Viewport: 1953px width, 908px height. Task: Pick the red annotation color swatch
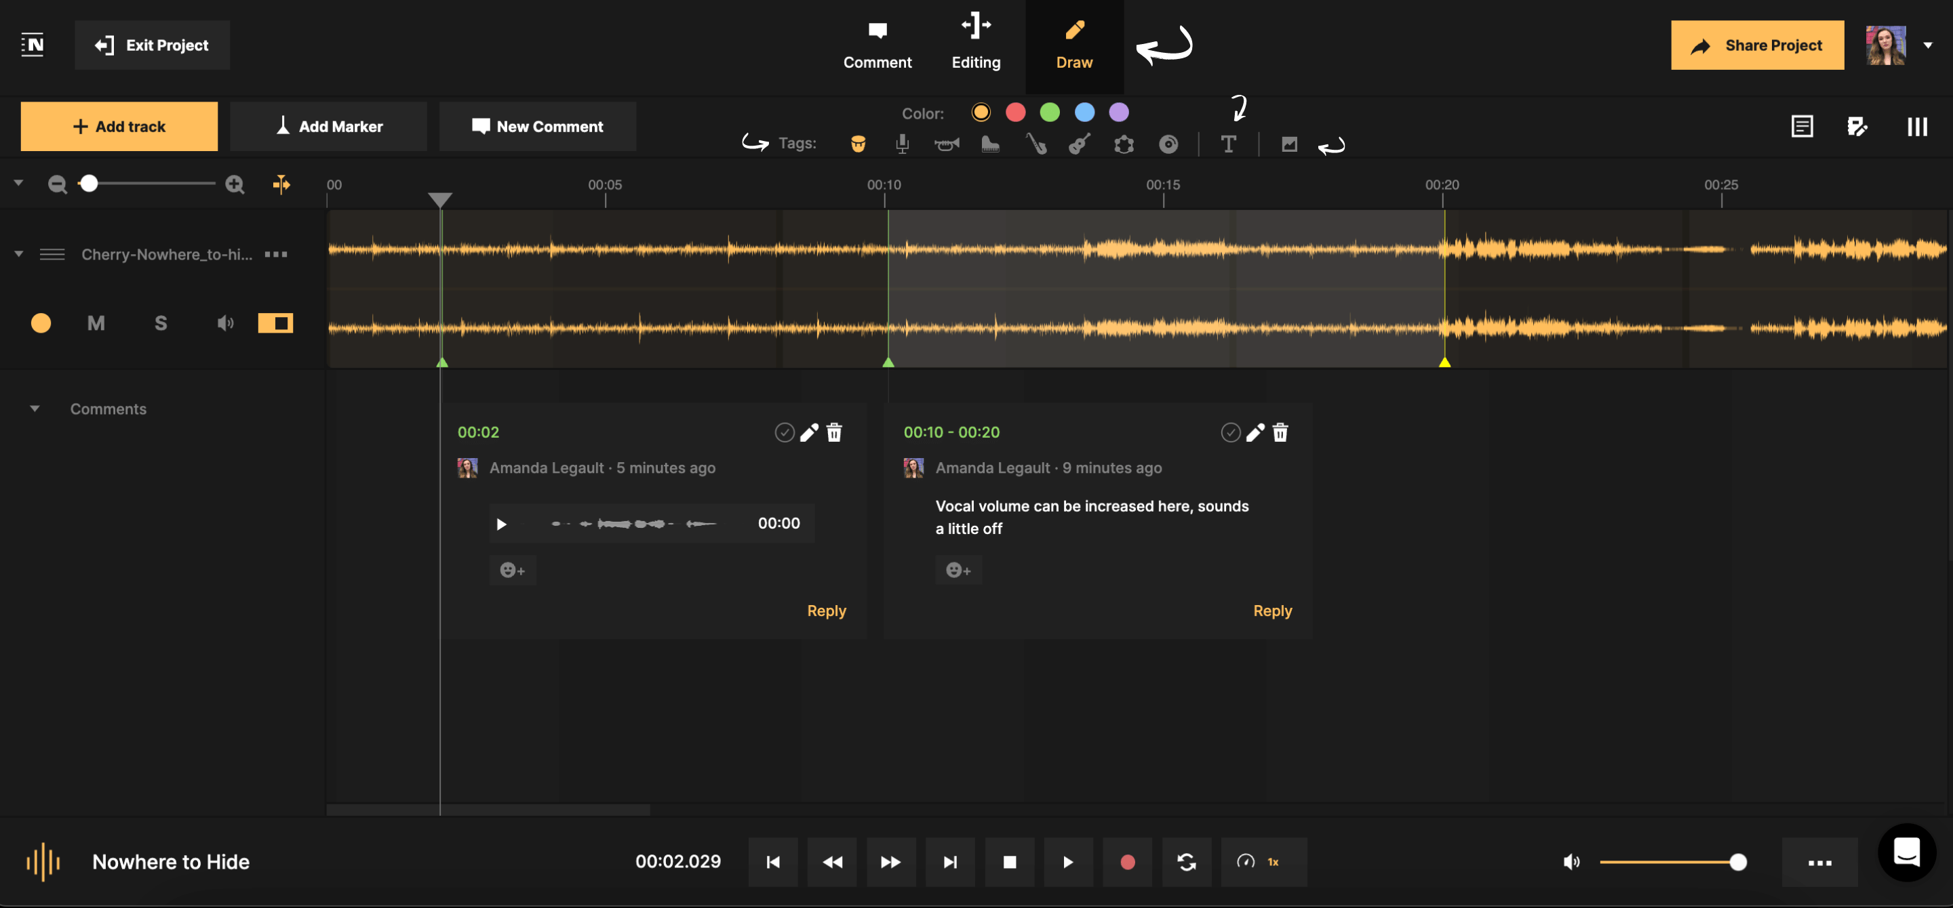pos(1016,112)
